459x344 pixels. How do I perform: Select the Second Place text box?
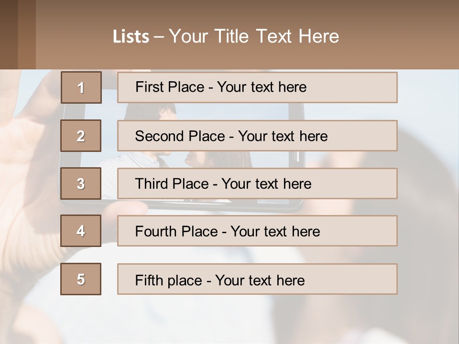[x=257, y=136]
